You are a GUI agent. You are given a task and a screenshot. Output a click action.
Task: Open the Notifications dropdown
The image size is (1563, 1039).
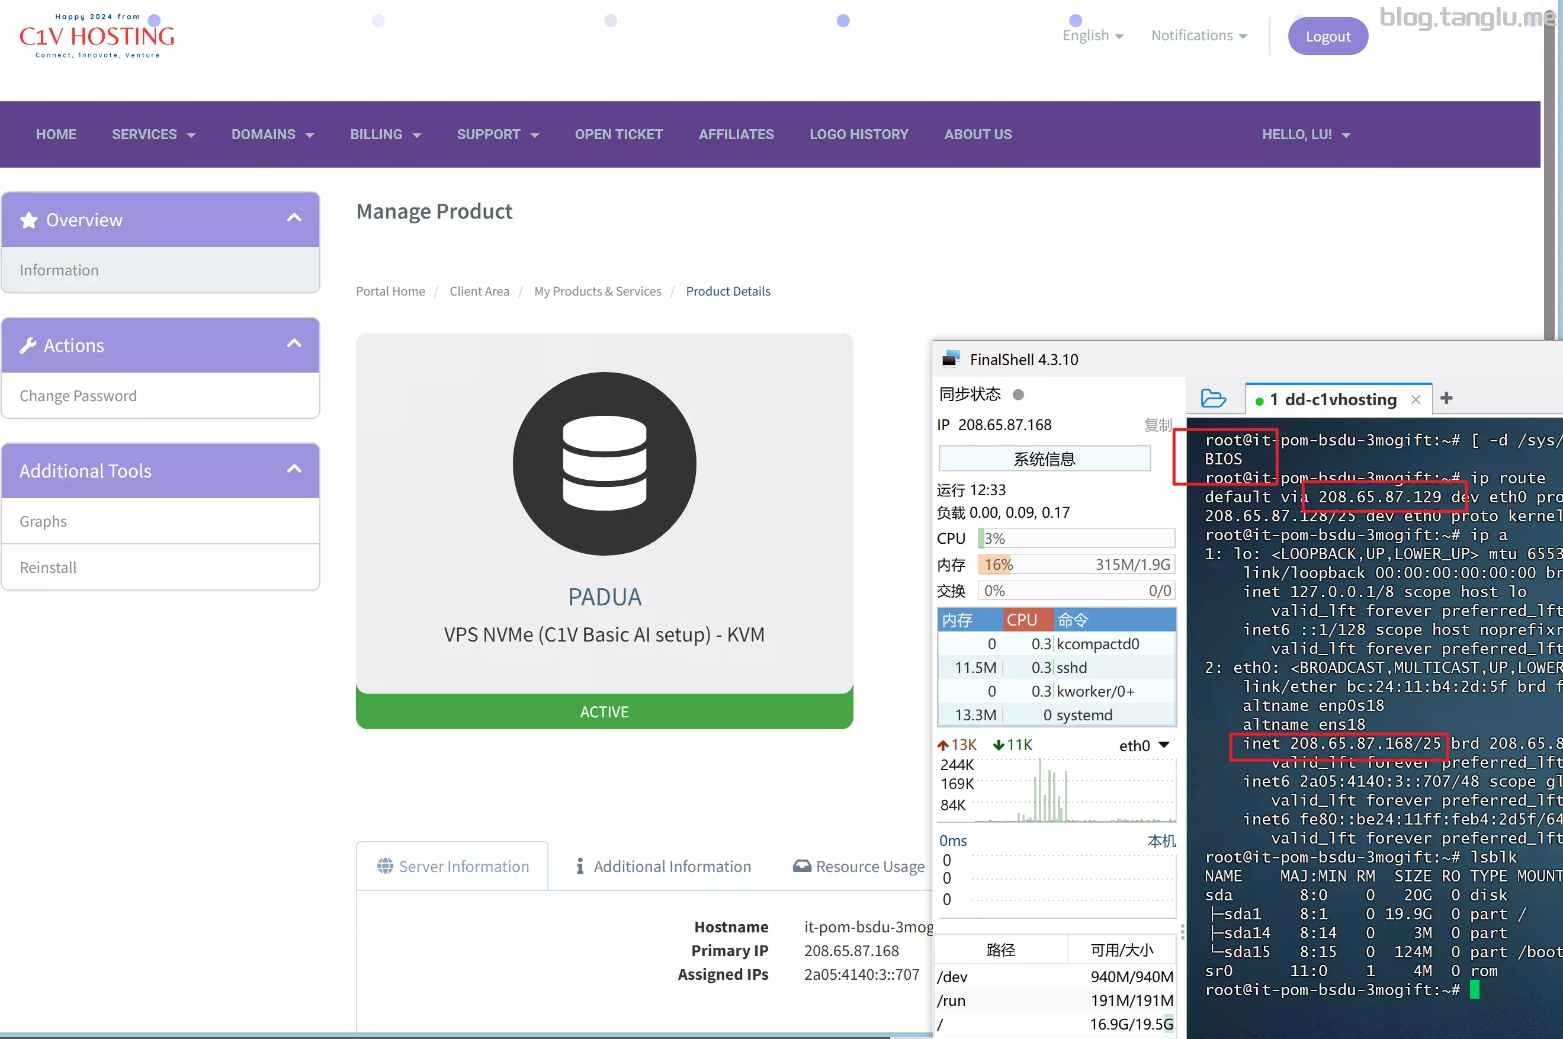(x=1199, y=36)
